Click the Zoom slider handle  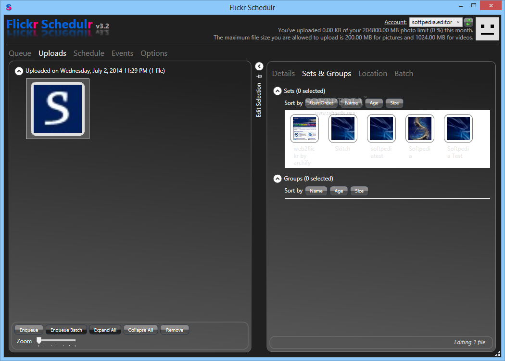[x=39, y=341]
